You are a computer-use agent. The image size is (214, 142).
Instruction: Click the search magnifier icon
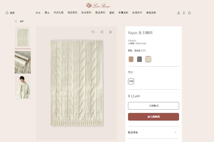coord(7,13)
